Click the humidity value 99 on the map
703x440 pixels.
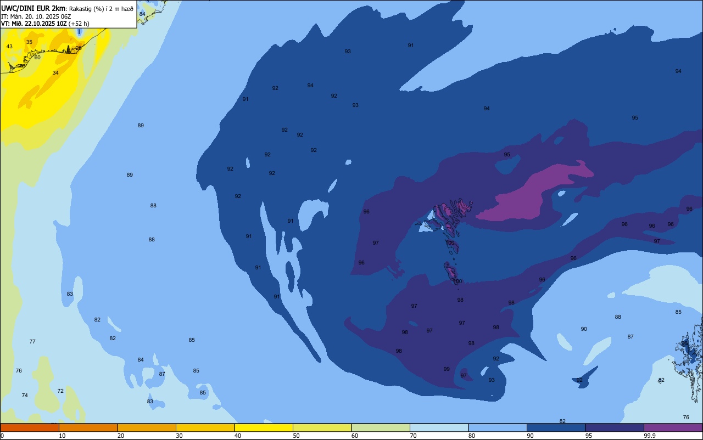point(447,369)
